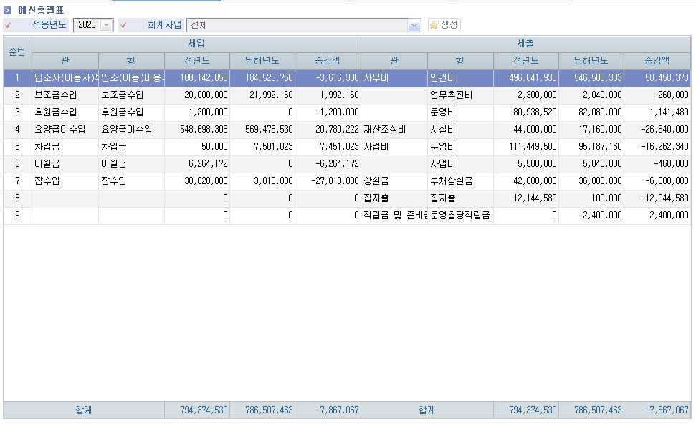Click the 생성 button label
Viewport: 696px width, 424px height.
[449, 25]
